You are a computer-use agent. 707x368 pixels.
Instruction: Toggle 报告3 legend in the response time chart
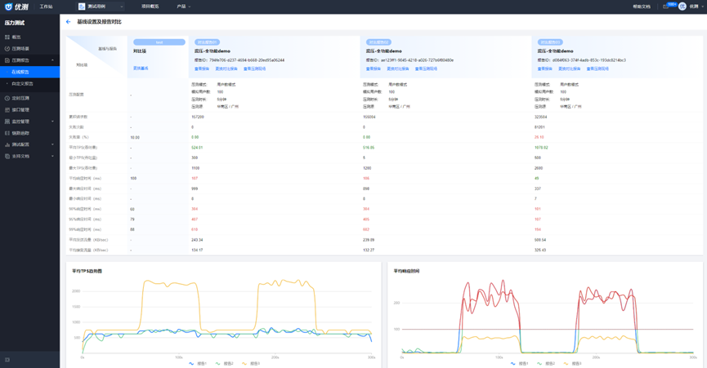click(573, 363)
